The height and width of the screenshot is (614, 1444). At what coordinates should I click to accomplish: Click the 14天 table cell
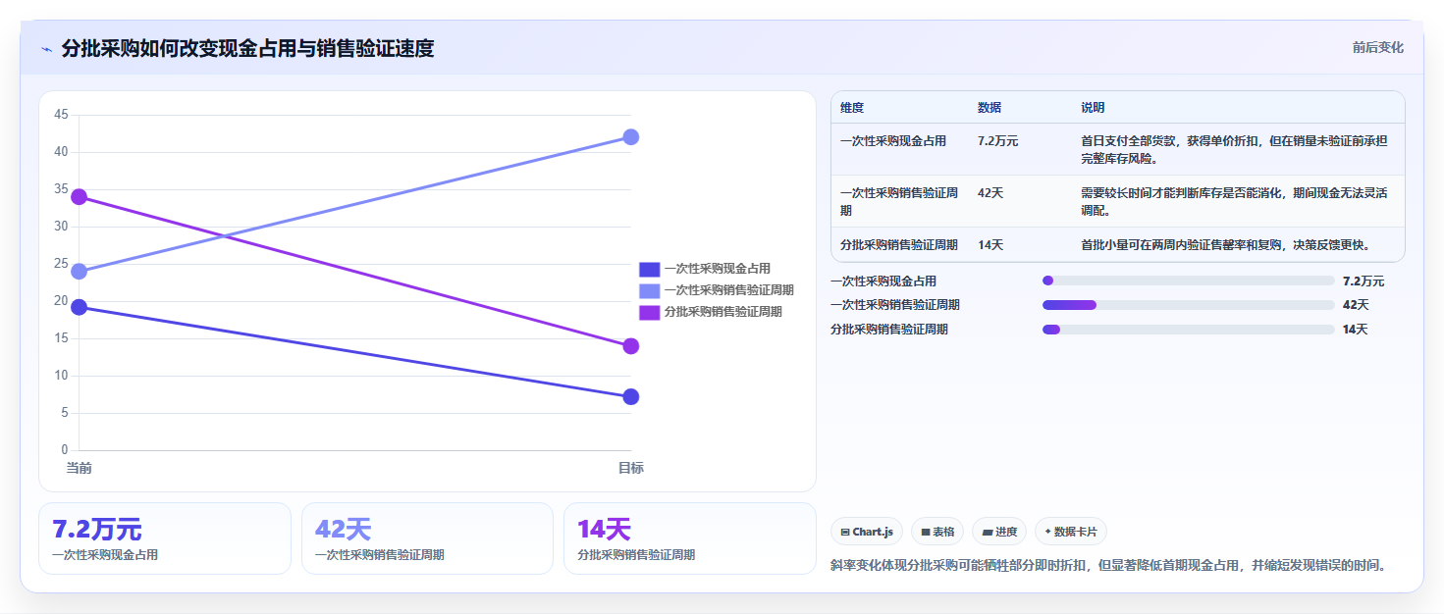(990, 245)
